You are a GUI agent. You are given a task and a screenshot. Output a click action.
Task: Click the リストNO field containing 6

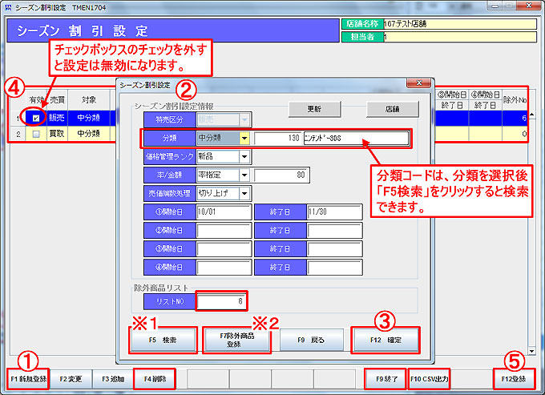pos(221,301)
